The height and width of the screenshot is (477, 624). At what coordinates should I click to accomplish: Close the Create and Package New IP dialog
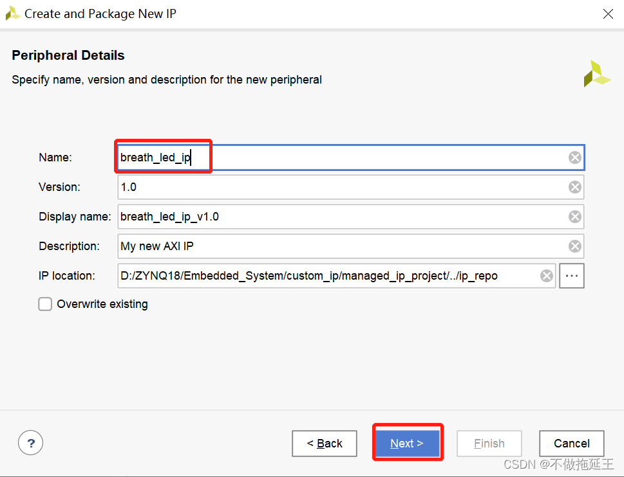click(x=608, y=14)
